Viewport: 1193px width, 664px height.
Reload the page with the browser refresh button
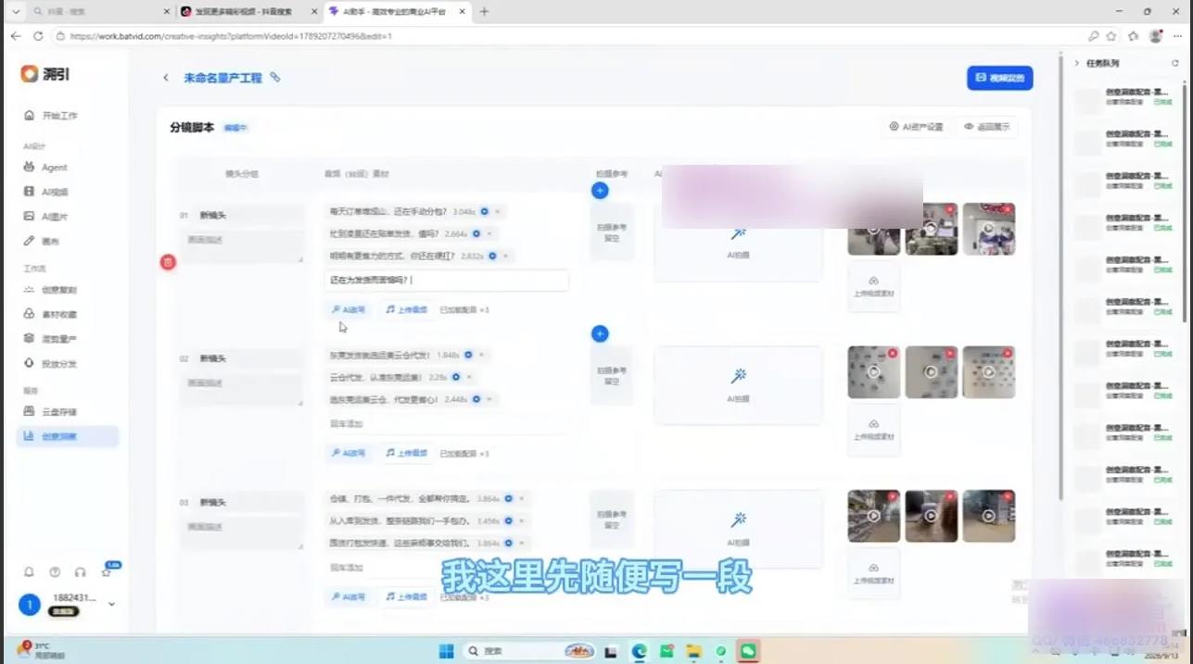38,36
